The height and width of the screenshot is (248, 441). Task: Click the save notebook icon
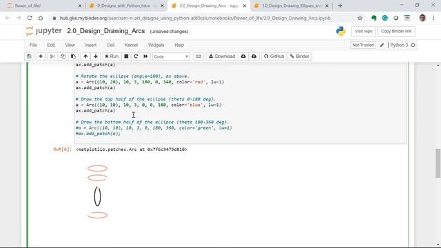pyautogui.click(x=29, y=56)
